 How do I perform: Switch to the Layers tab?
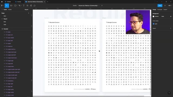pos(5,10)
